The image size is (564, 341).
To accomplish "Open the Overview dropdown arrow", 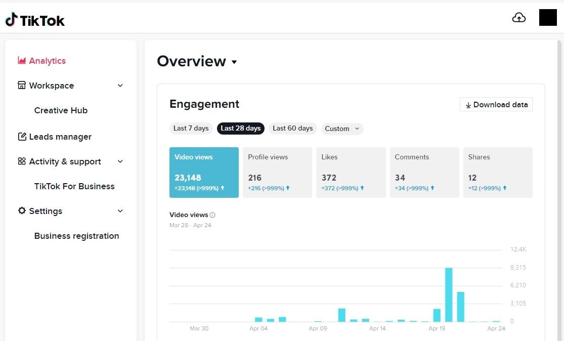I will (x=234, y=62).
